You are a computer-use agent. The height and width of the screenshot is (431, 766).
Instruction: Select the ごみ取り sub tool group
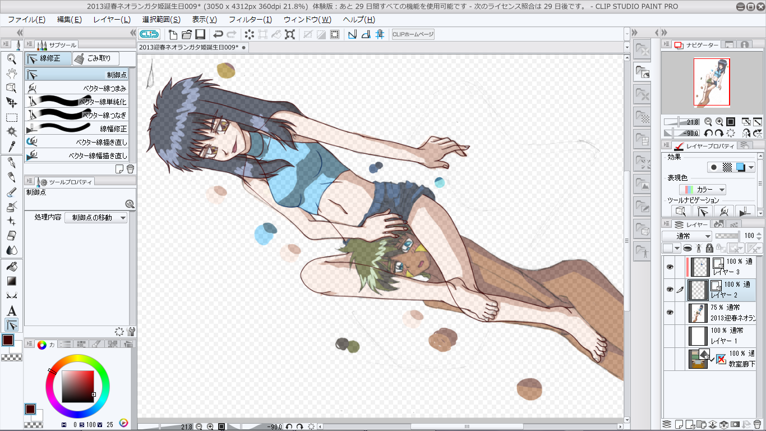(96, 58)
